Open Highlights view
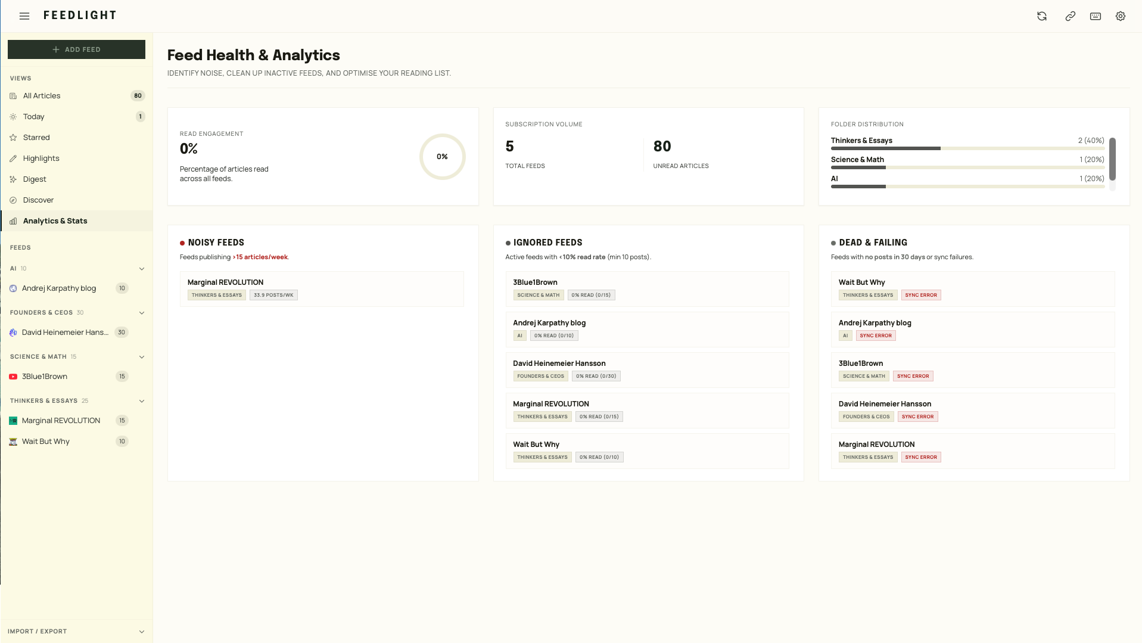The image size is (1142, 643). (x=76, y=159)
